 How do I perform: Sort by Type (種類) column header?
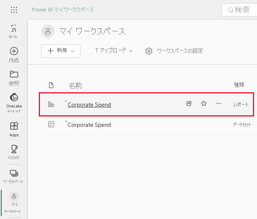click(239, 85)
